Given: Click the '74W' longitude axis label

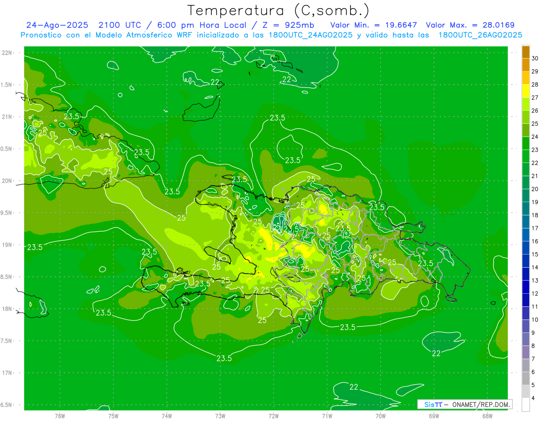Looking at the screenshot, I should coord(167,416).
